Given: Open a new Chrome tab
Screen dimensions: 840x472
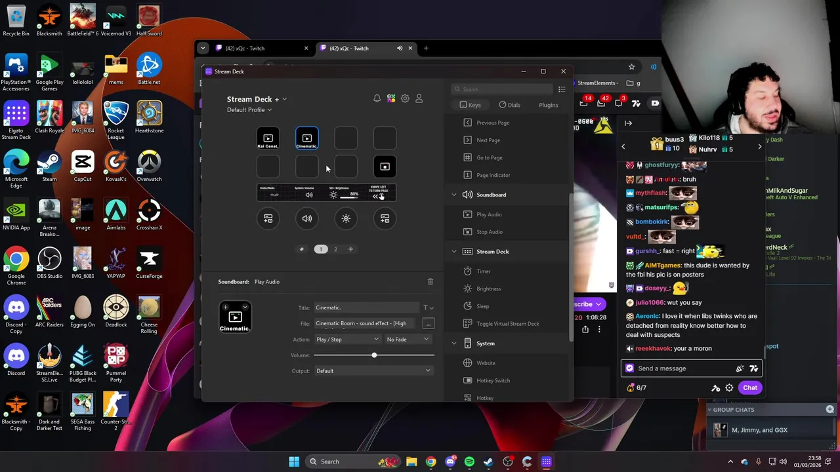Looking at the screenshot, I should pos(426,48).
